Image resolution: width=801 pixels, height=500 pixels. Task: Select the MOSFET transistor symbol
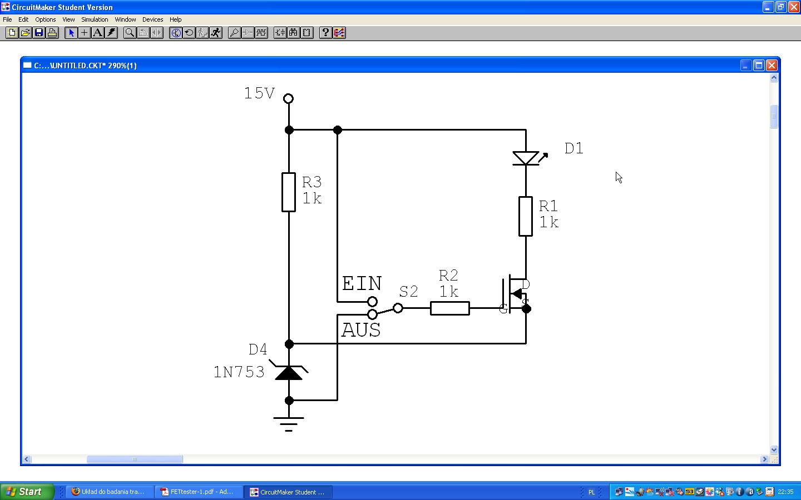click(516, 294)
